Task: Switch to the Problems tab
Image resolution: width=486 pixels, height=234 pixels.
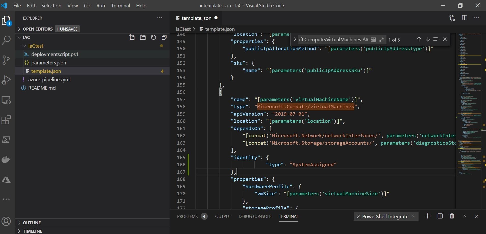Action: click(187, 216)
